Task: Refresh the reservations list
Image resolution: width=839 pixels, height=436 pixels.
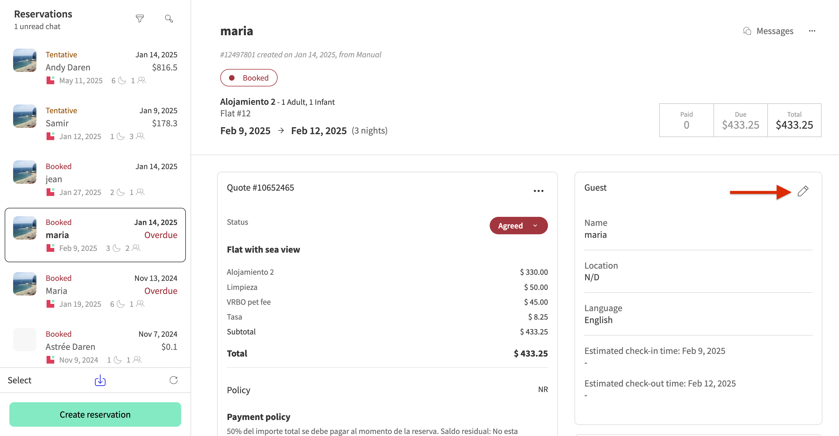Action: click(174, 380)
